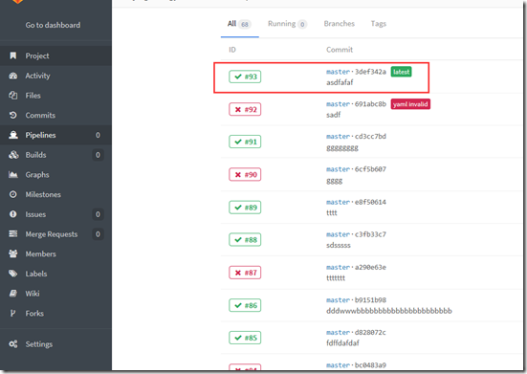527x374 pixels.
Task: Open commit 6cf5b607
Action: tap(370, 169)
